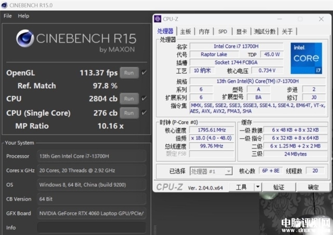Click the 规格 value 13th Gen Intel Core
The height and width of the screenshot is (235, 333).
tap(258, 81)
